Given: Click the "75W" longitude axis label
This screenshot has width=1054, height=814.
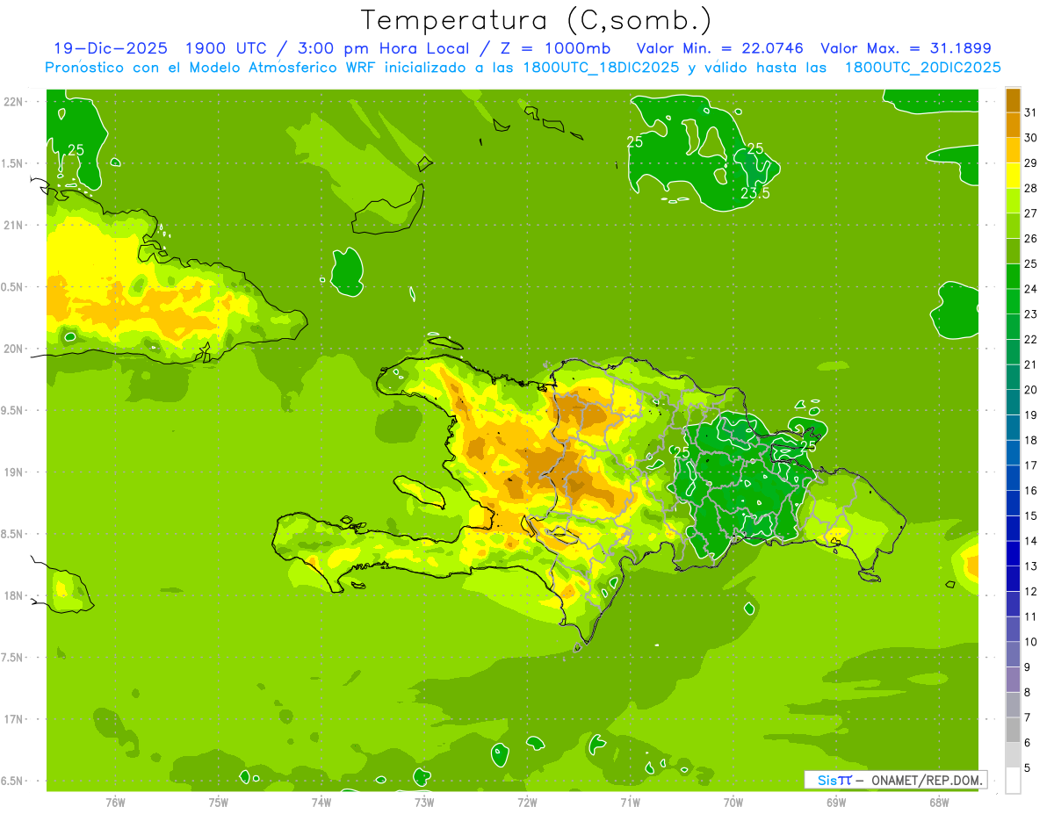Looking at the screenshot, I should [219, 802].
